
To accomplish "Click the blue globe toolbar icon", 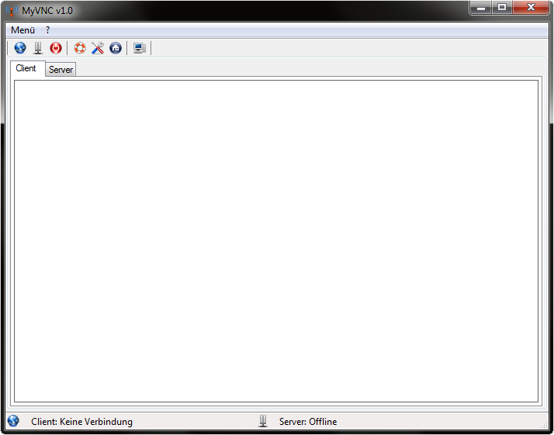I will tap(20, 48).
